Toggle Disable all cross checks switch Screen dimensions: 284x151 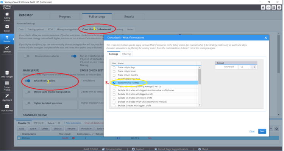pyautogui.click(x=27, y=56)
